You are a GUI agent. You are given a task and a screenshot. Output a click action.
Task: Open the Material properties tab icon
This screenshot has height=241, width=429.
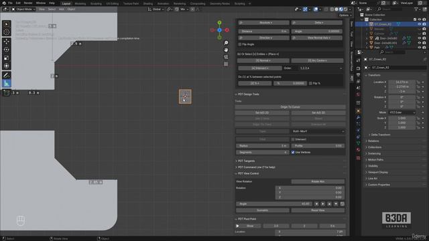359,150
